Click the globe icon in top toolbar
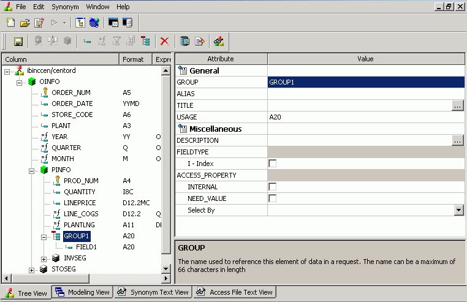Image resolution: width=467 pixels, height=302 pixels. (94, 23)
